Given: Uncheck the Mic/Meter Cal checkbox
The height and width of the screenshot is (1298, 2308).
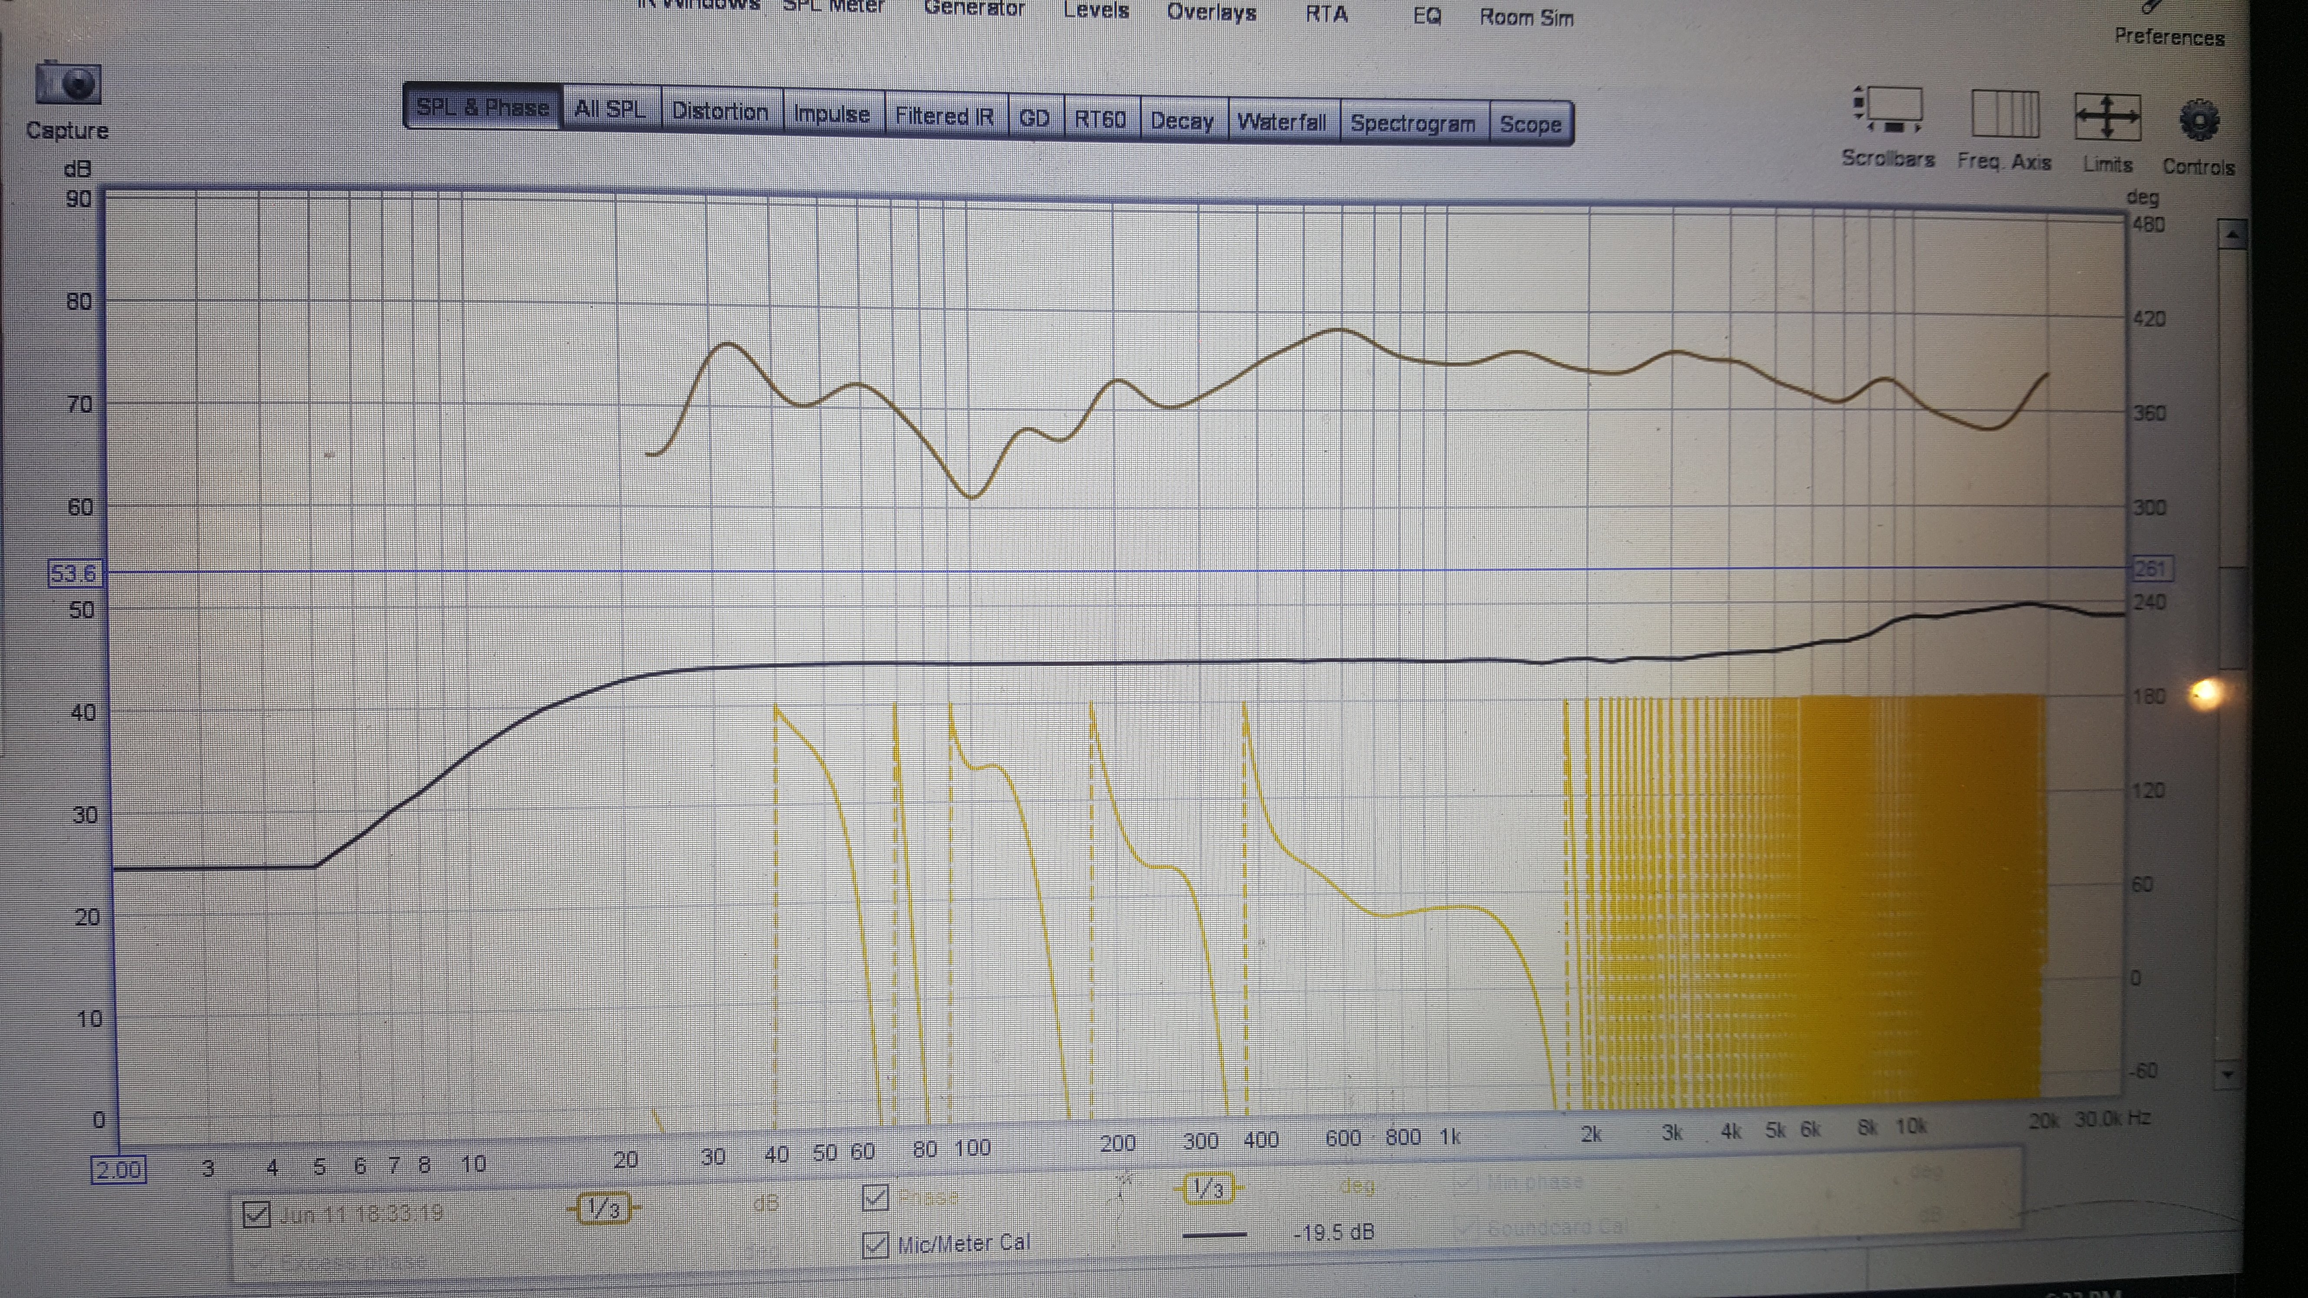Looking at the screenshot, I should click(875, 1245).
